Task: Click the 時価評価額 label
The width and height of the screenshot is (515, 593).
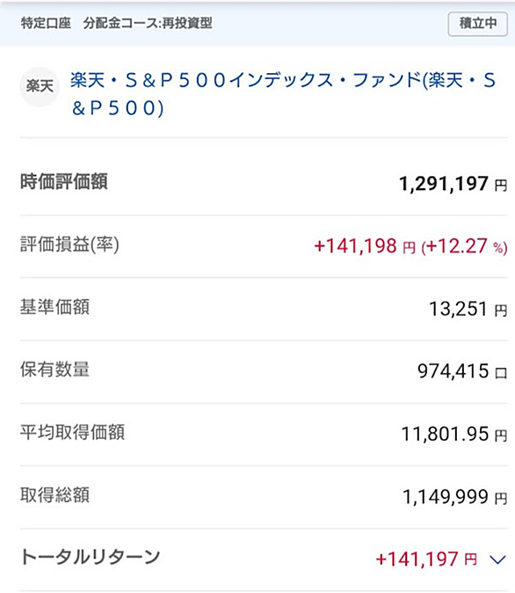Action: [x=64, y=181]
